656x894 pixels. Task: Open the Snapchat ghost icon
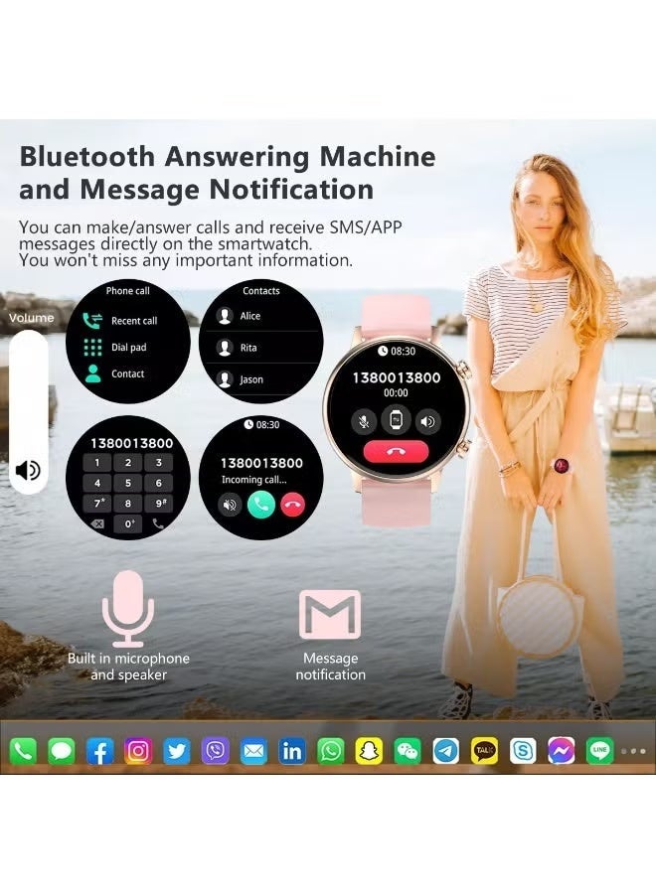point(369,751)
